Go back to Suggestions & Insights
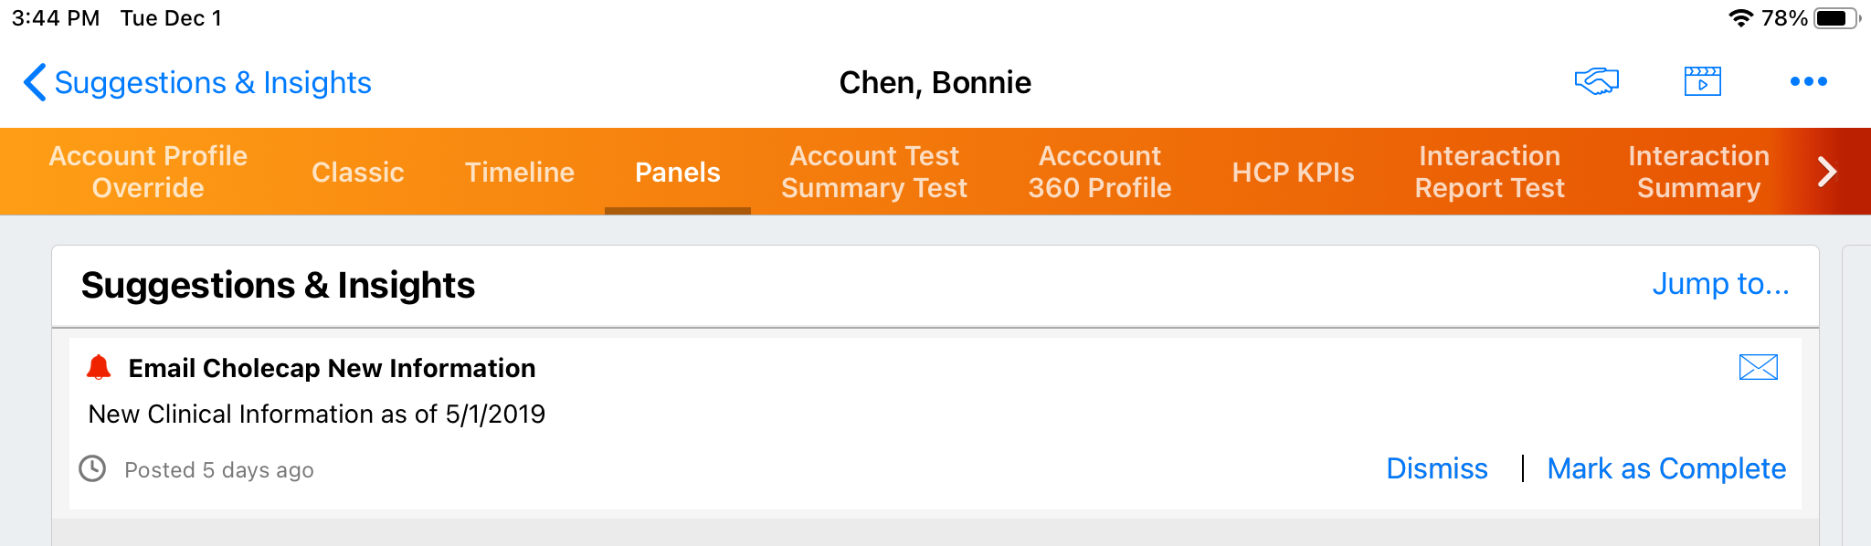Screen dimensions: 1871x546 212,82
